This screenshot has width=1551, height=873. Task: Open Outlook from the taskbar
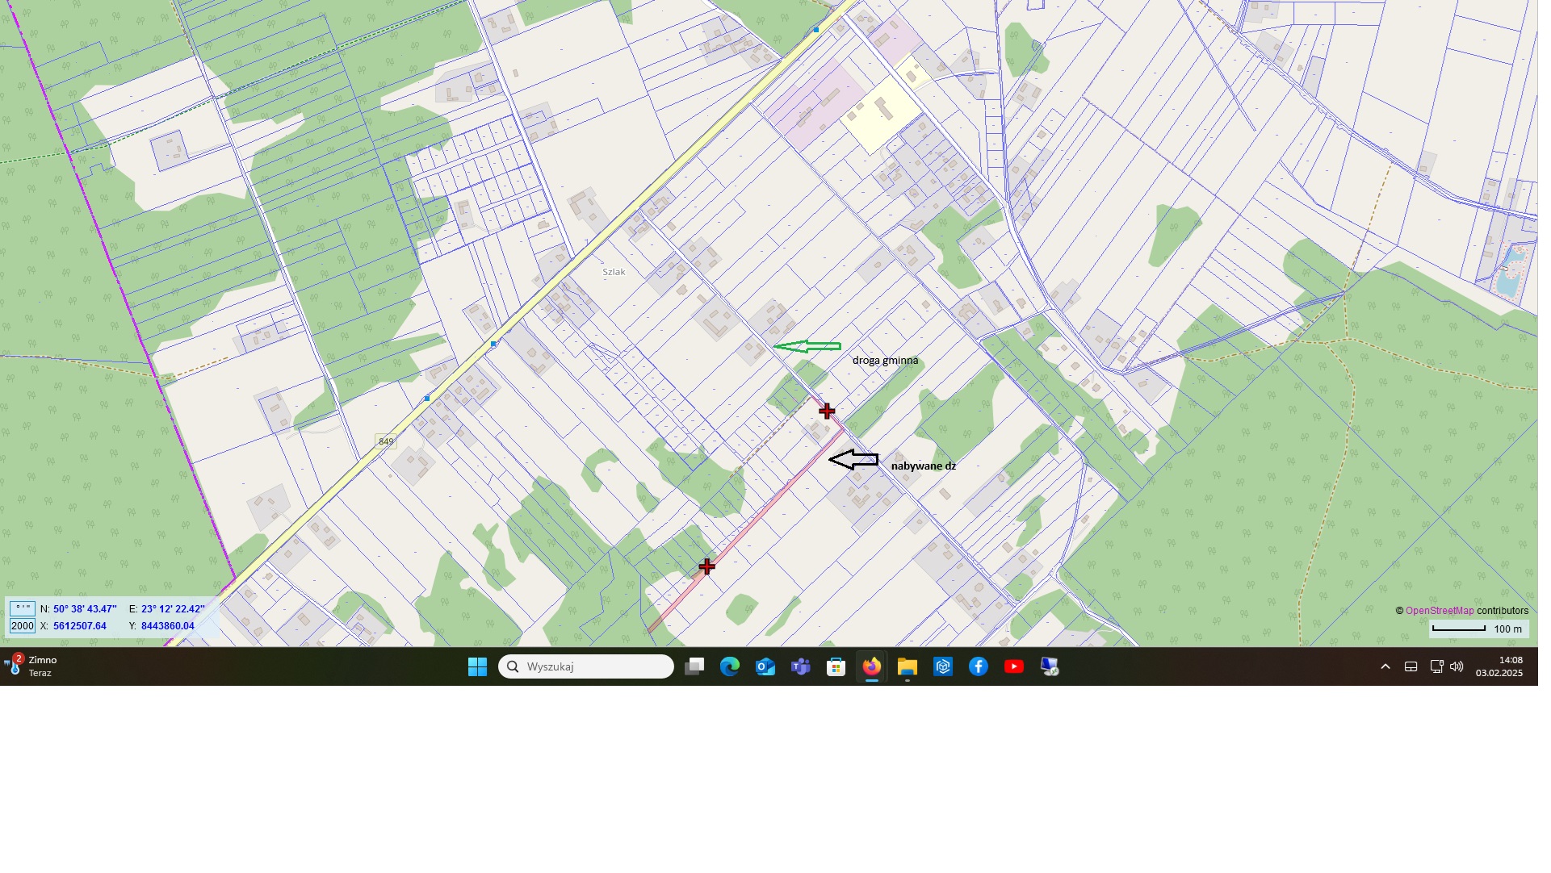(765, 667)
